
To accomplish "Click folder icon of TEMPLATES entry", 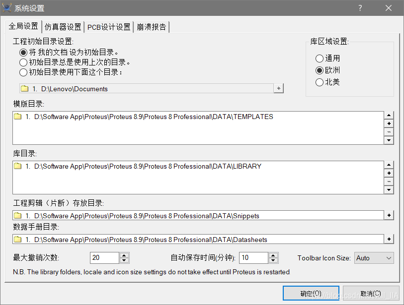I will click(x=17, y=117).
